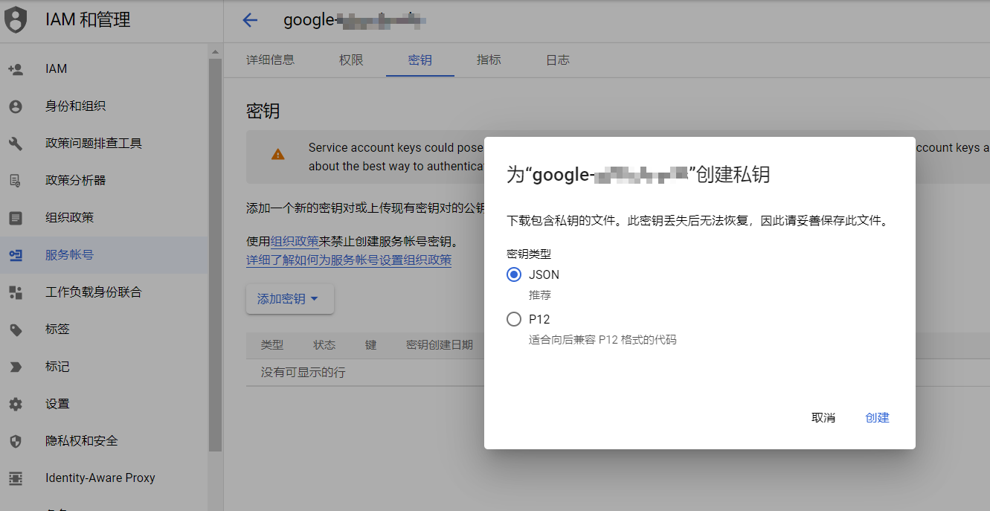Select the P12 key type radio button

pyautogui.click(x=514, y=319)
